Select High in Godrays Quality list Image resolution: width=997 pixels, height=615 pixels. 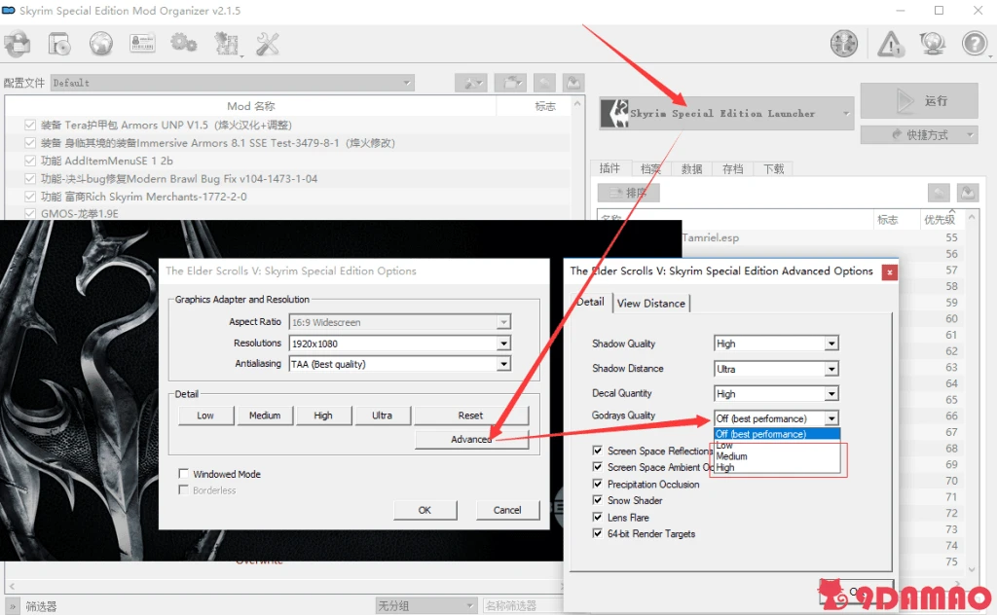(x=777, y=467)
